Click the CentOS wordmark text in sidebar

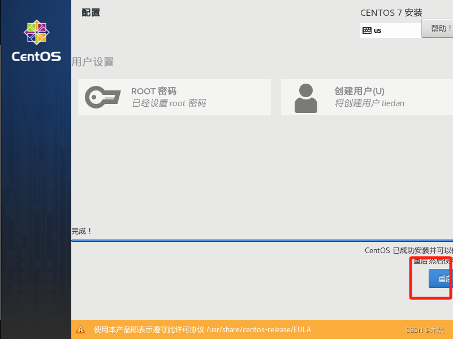click(x=36, y=56)
